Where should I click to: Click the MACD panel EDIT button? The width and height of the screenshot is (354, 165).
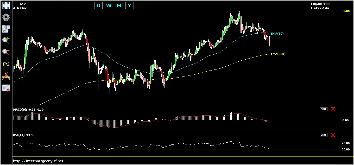(323, 109)
